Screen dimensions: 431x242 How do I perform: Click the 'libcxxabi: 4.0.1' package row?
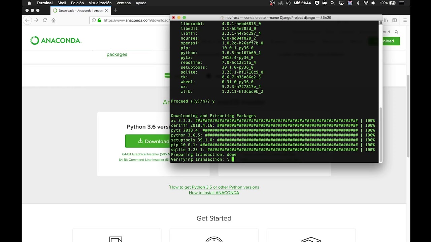click(x=221, y=24)
